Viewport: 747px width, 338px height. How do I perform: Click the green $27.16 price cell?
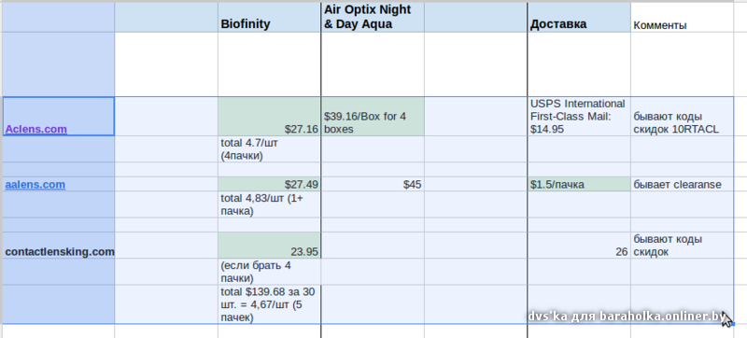269,117
